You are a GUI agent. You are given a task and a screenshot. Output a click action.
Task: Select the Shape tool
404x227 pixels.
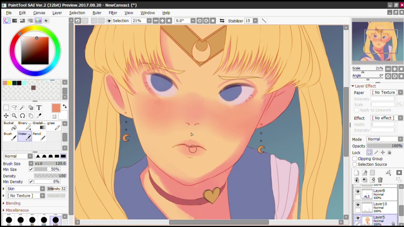31,108
